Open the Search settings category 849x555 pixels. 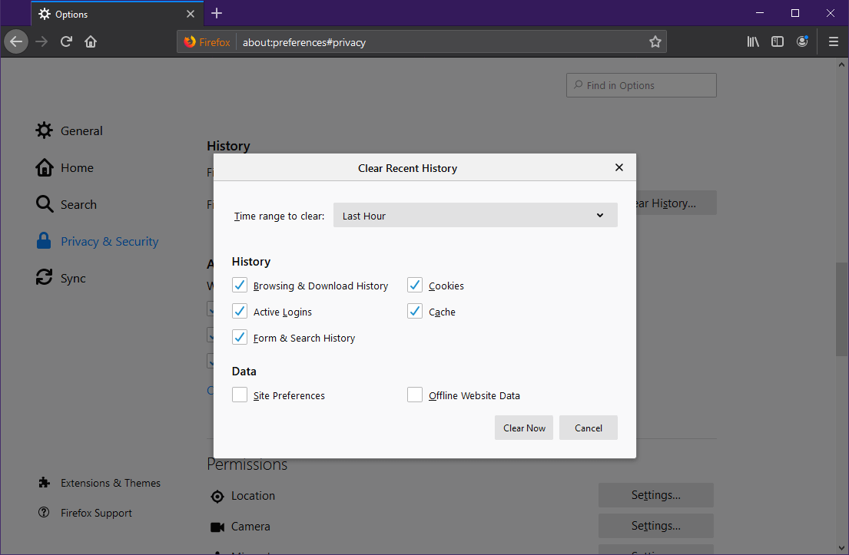pyautogui.click(x=67, y=204)
